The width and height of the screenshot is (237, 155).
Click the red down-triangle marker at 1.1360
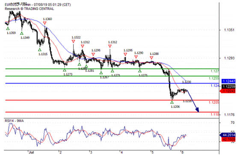point(44,23)
